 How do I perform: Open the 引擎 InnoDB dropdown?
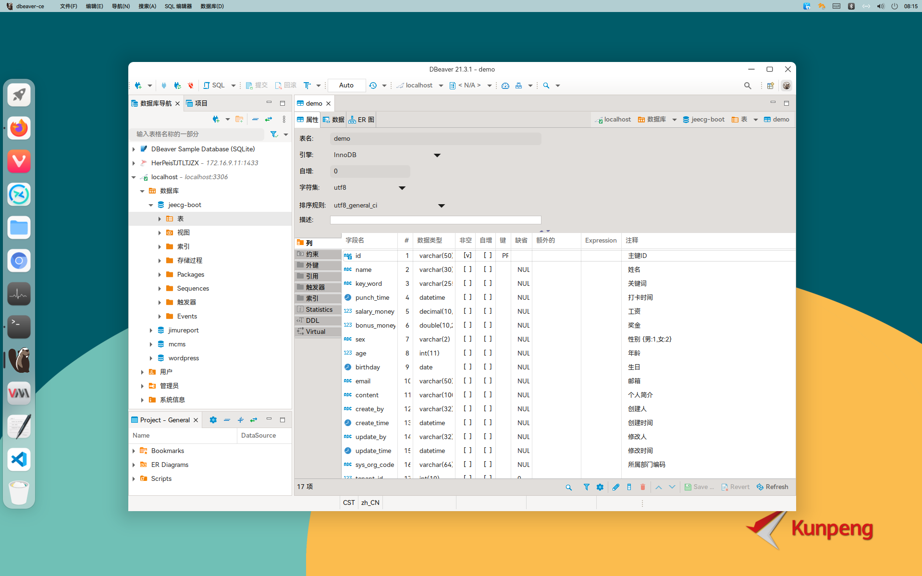pyautogui.click(x=437, y=155)
